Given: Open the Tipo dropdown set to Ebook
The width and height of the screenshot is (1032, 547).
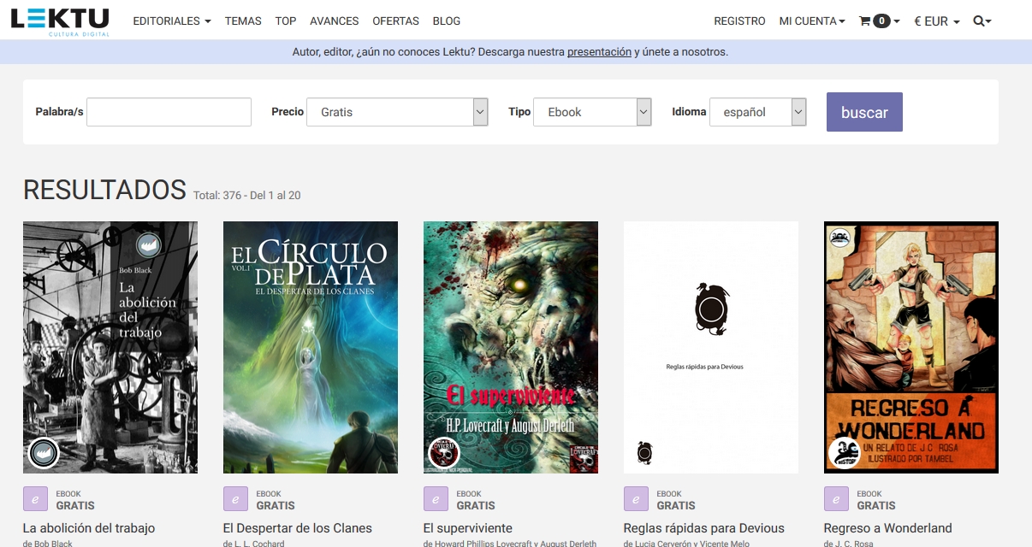Looking at the screenshot, I should tap(592, 112).
